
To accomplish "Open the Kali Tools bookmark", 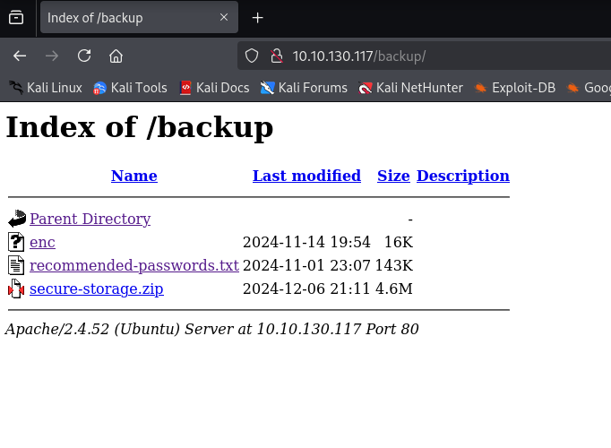I will pos(130,88).
